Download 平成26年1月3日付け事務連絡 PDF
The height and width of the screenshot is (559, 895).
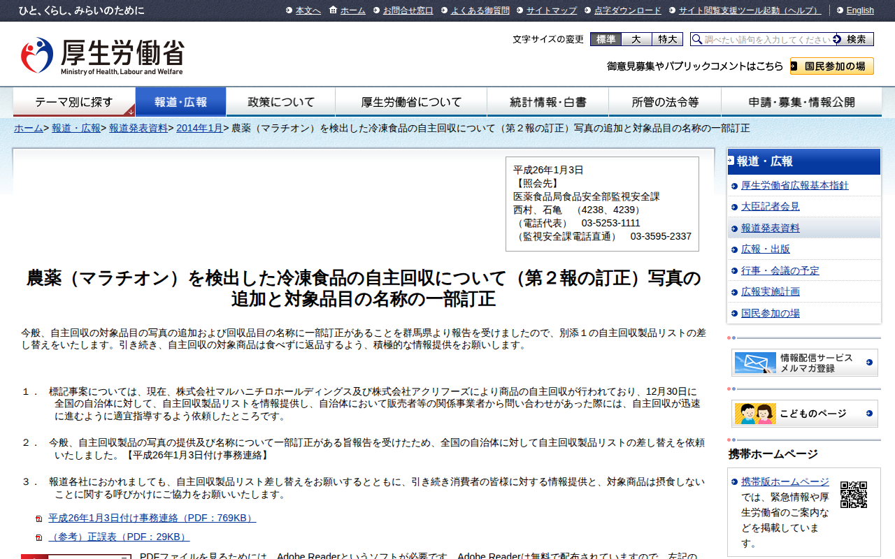tap(152, 518)
